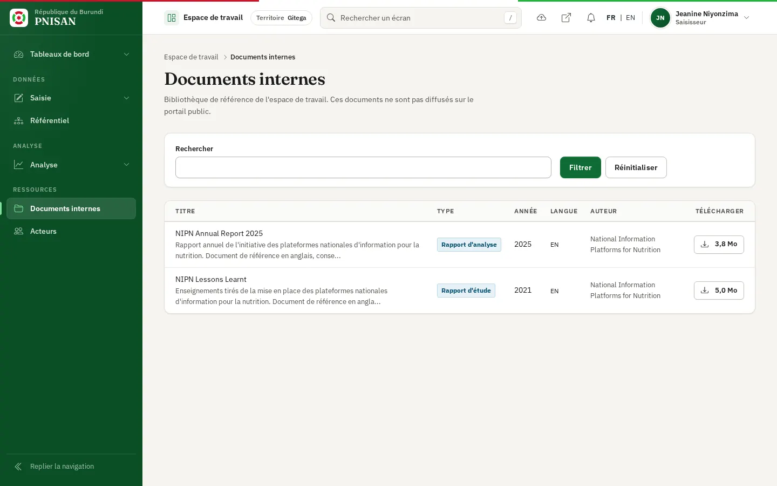The width and height of the screenshot is (777, 486).
Task: Switch language to EN
Action: pyautogui.click(x=630, y=18)
